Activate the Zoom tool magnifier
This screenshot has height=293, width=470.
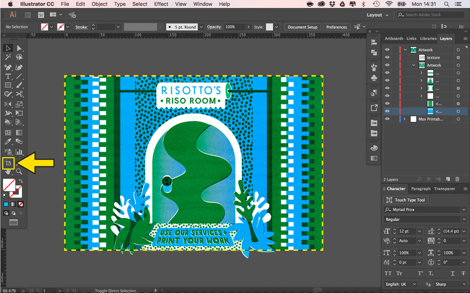(19, 171)
